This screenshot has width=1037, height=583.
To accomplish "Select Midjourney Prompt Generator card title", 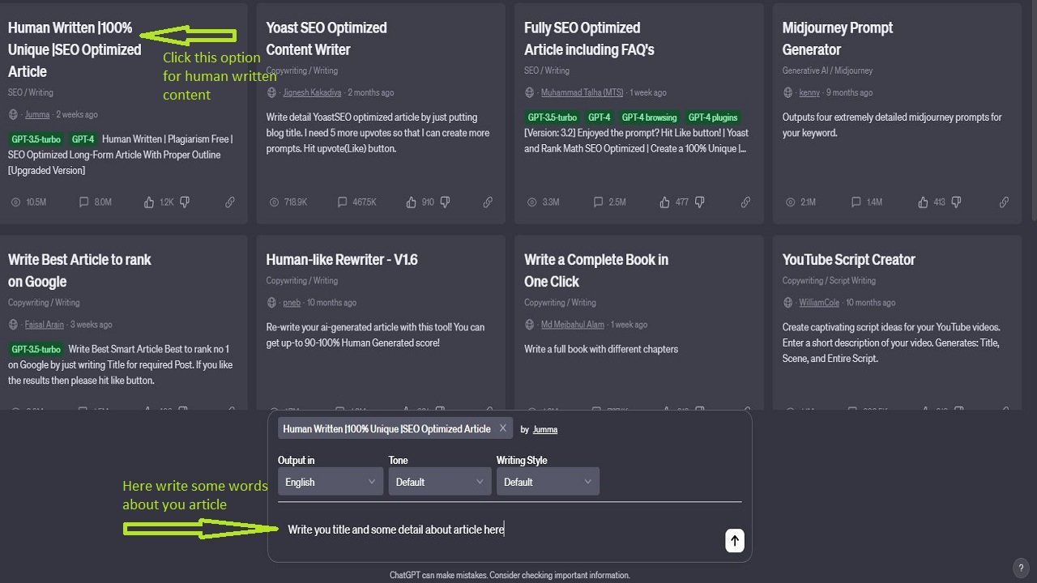I will point(838,39).
